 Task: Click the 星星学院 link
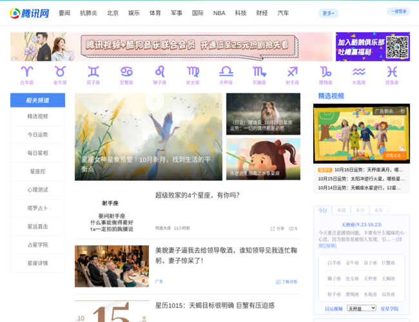click(389, 309)
